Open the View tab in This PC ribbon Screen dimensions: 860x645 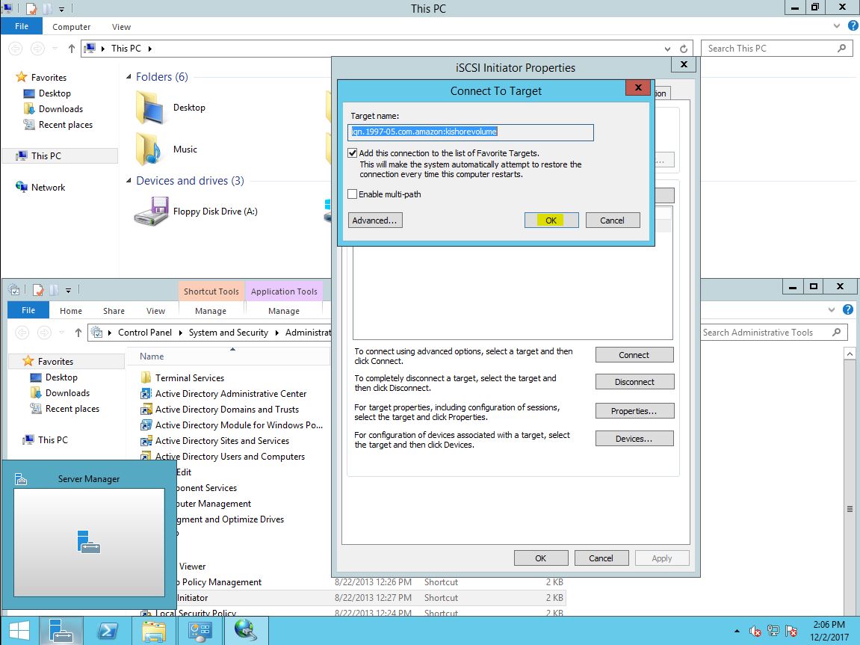pos(121,27)
